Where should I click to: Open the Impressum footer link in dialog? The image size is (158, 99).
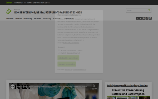coord(68,70)
